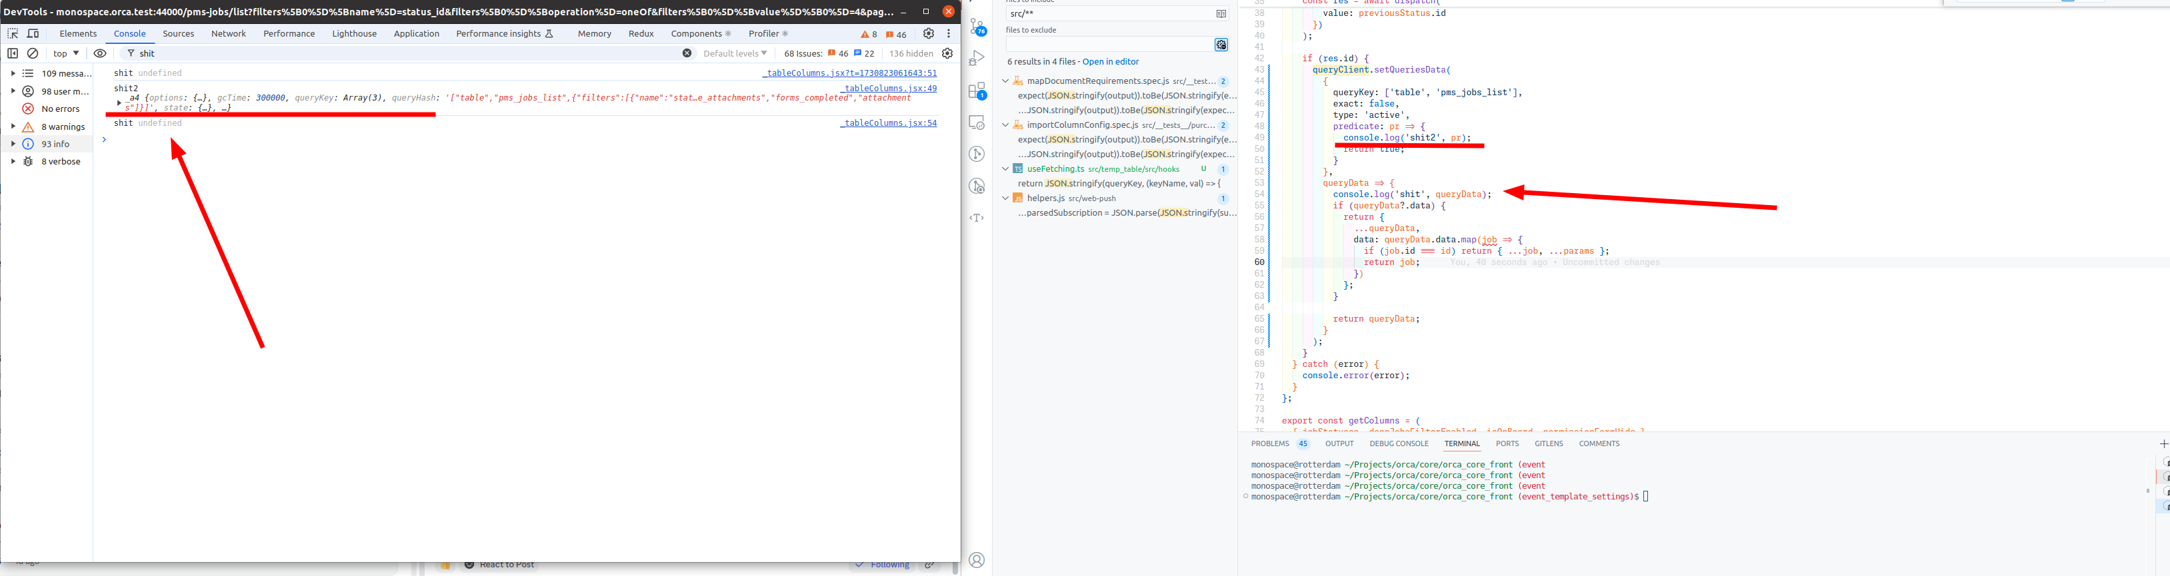The width and height of the screenshot is (2170, 576).
Task: Expand the 109 messages group
Action: pyautogui.click(x=13, y=74)
